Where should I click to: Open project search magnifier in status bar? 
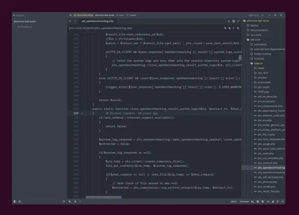(75, 202)
